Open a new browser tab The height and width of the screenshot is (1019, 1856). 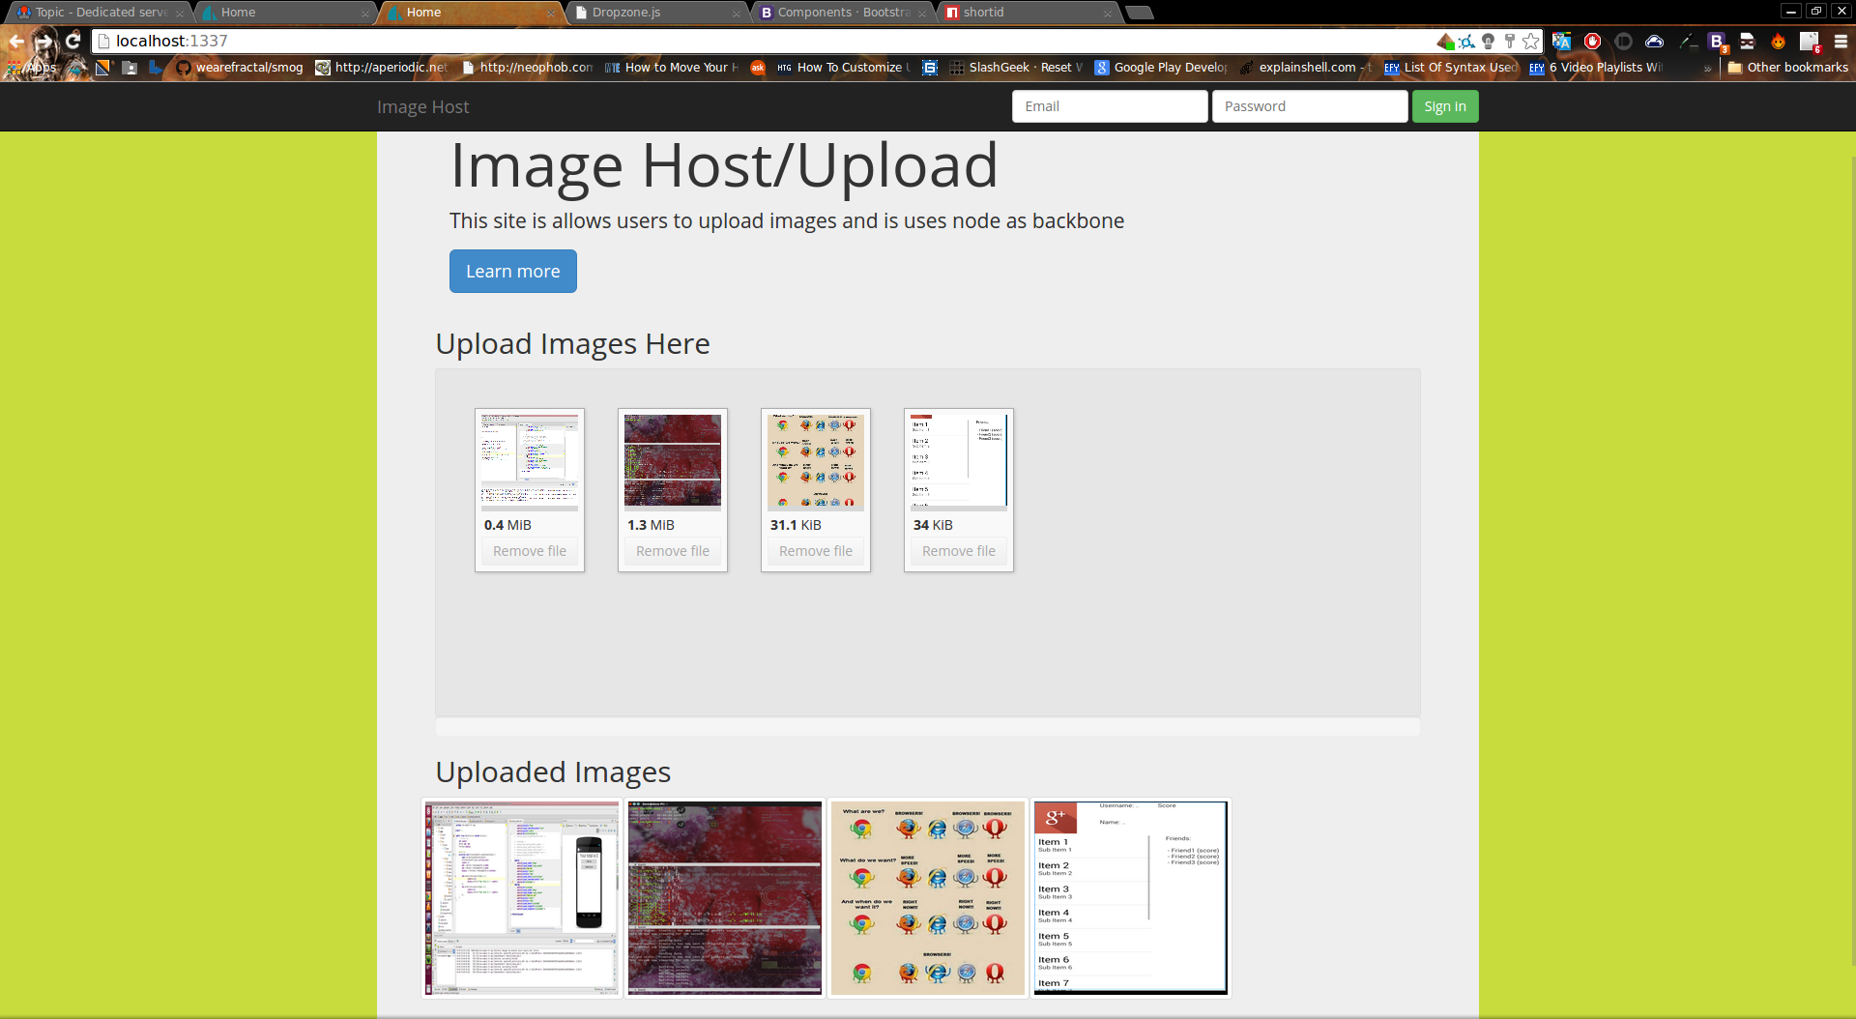click(x=1141, y=13)
